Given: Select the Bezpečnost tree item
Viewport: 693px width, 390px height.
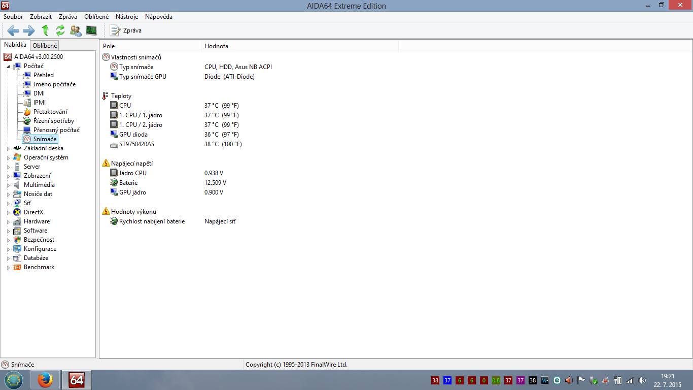Looking at the screenshot, I should (x=39, y=240).
